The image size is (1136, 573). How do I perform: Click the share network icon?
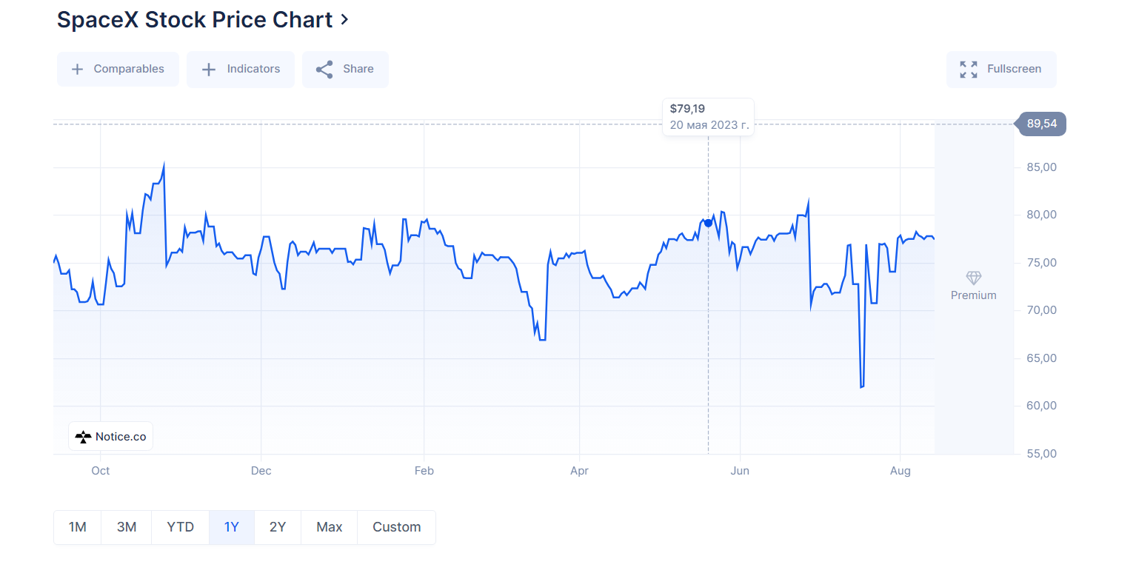point(324,70)
